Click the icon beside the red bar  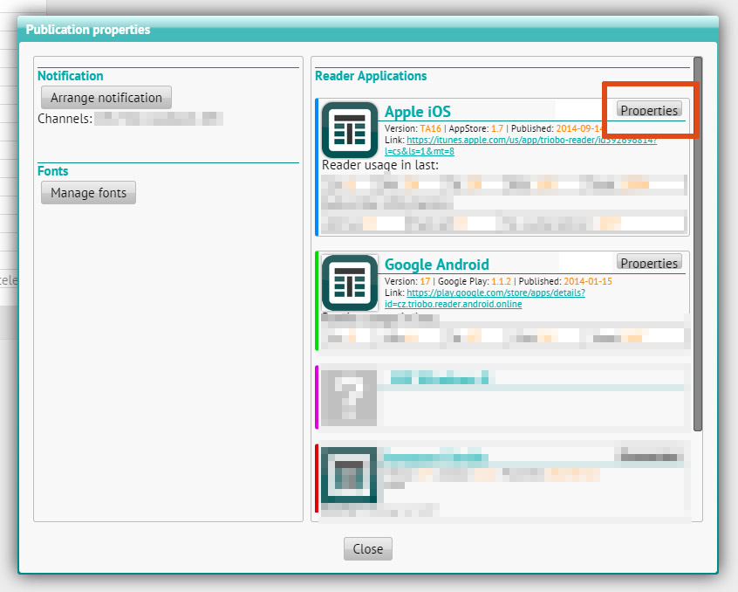(348, 476)
